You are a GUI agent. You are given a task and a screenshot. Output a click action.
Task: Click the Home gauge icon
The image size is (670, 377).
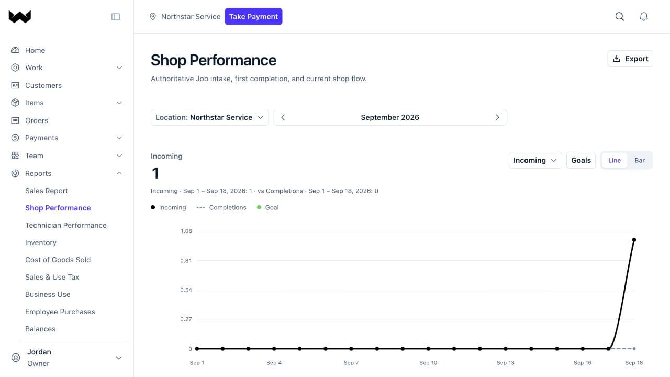[x=15, y=50]
